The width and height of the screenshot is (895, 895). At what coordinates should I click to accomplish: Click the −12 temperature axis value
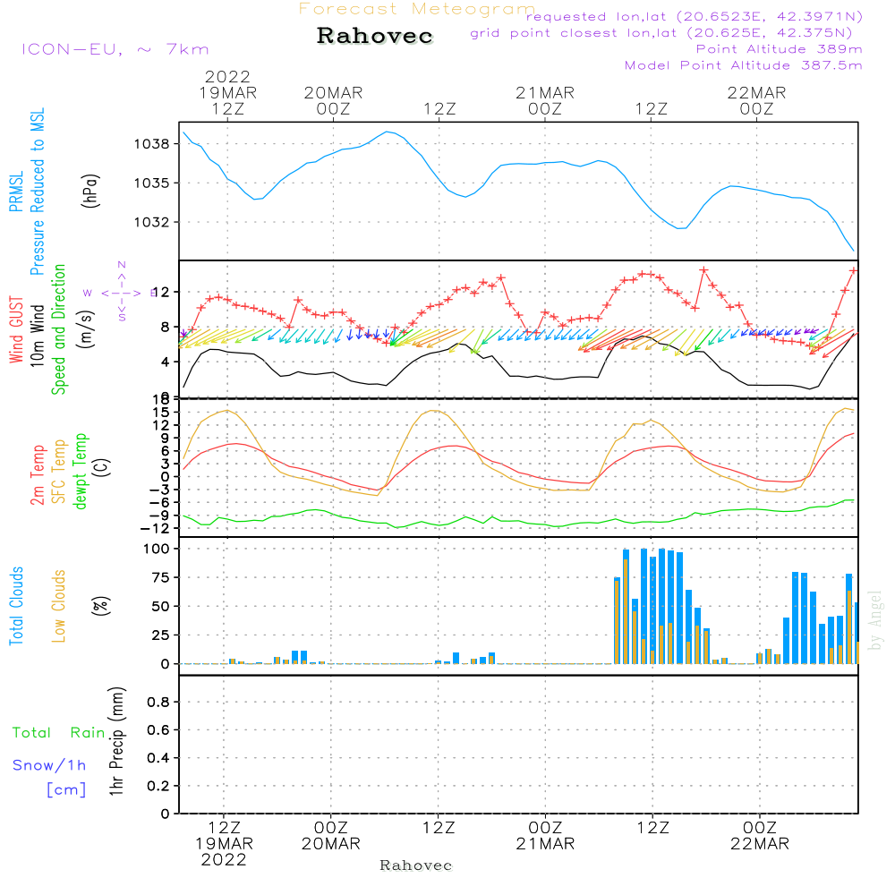click(155, 529)
